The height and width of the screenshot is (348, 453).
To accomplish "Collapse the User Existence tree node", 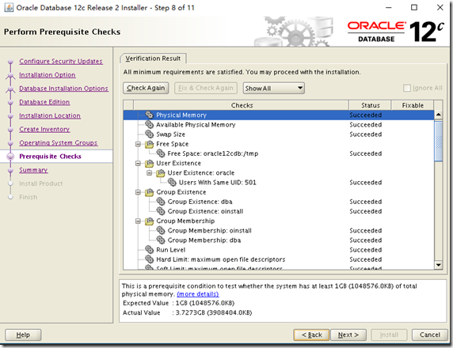I will pyautogui.click(x=138, y=164).
